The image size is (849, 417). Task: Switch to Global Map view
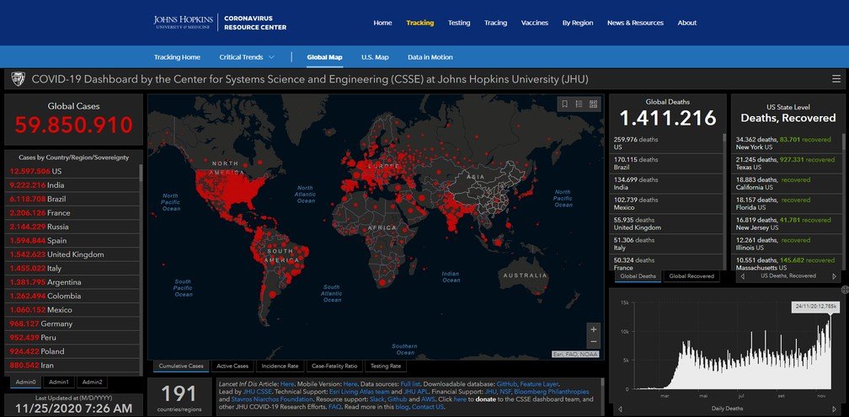coord(324,57)
